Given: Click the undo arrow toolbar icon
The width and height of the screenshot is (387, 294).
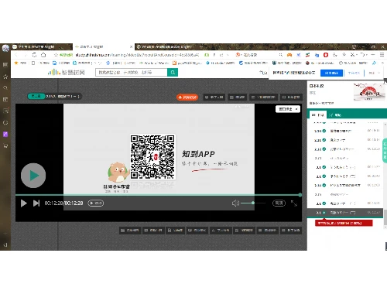Looking at the screenshot, I should (362, 55).
